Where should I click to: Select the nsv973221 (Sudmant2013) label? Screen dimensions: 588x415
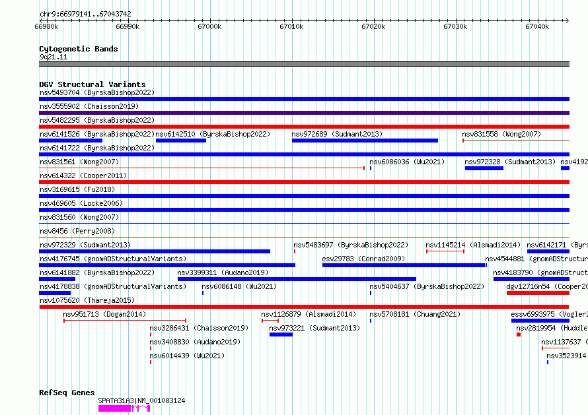point(314,328)
